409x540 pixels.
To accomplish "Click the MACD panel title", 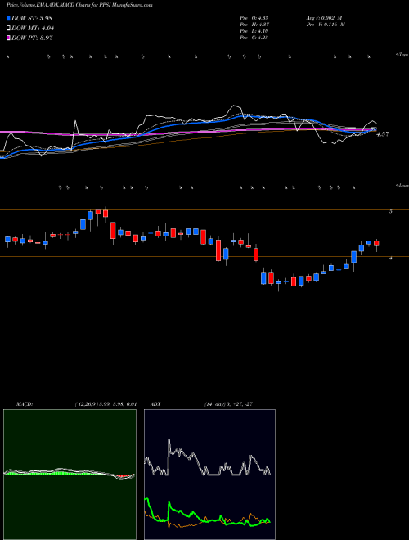I will tap(25, 404).
